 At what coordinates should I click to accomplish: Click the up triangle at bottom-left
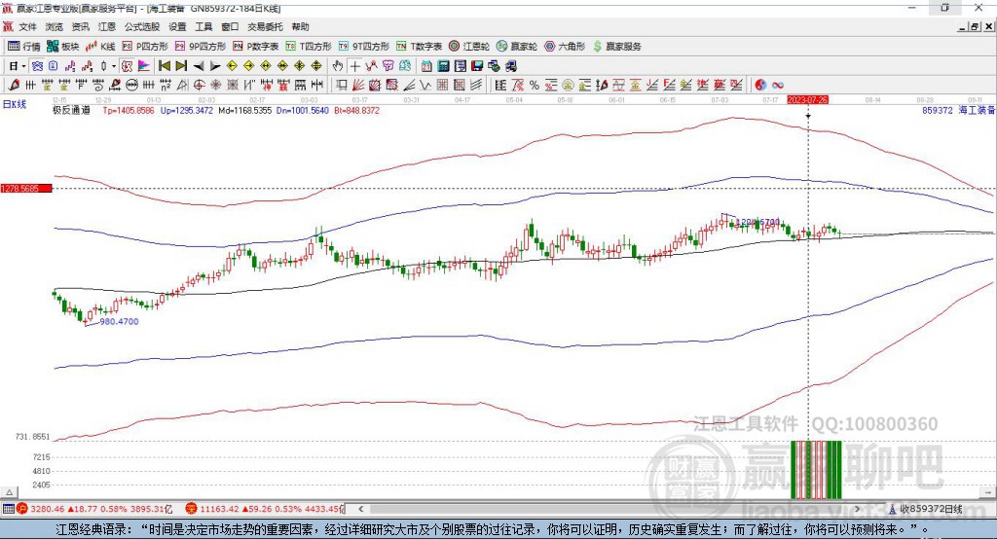pos(9,492)
